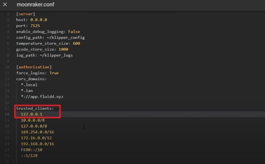Viewport: 265px width, 164px height.
Task: Click the [authorization] section header
Action: tap(34, 67)
